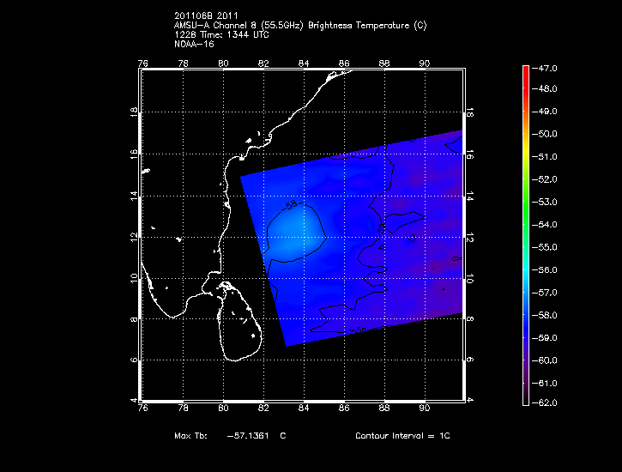Select the -55.0 label on the legend
Screen dimensions: 622x472
[547, 247]
